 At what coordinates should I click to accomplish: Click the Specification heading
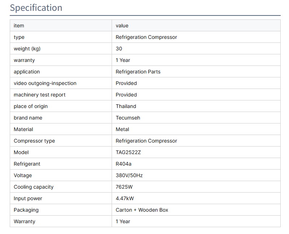pyautogui.click(x=36, y=8)
